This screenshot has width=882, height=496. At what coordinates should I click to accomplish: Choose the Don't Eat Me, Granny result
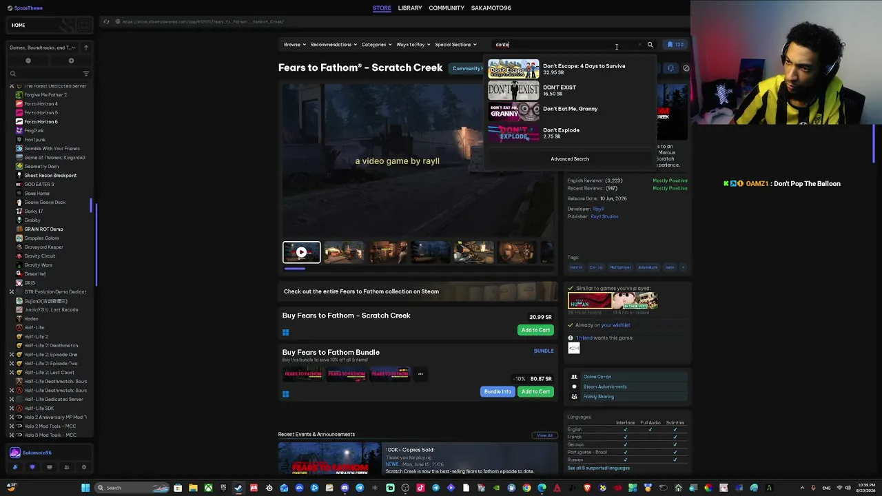coord(570,112)
